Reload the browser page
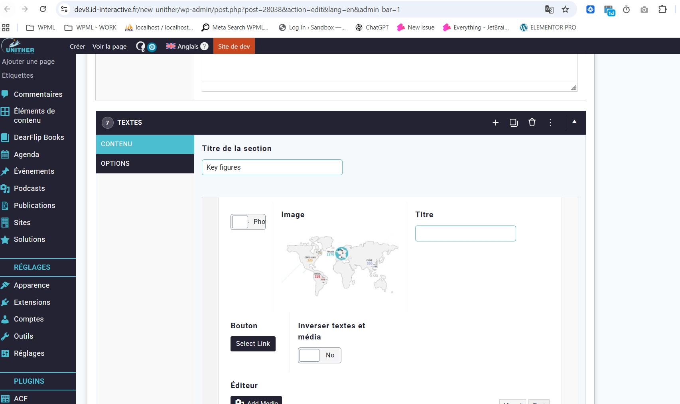 click(43, 9)
